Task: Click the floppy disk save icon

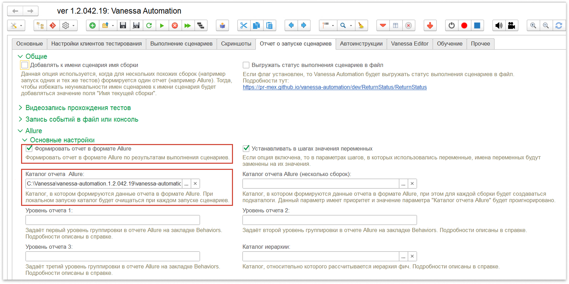Action: [123, 25]
